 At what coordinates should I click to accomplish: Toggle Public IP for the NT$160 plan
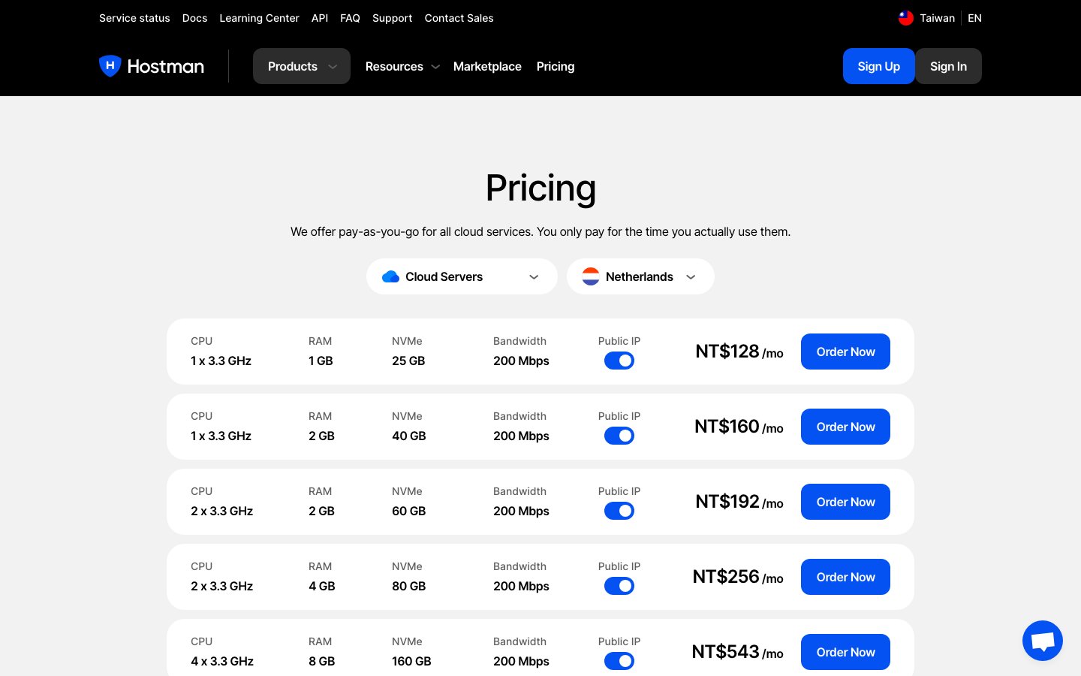pyautogui.click(x=619, y=436)
